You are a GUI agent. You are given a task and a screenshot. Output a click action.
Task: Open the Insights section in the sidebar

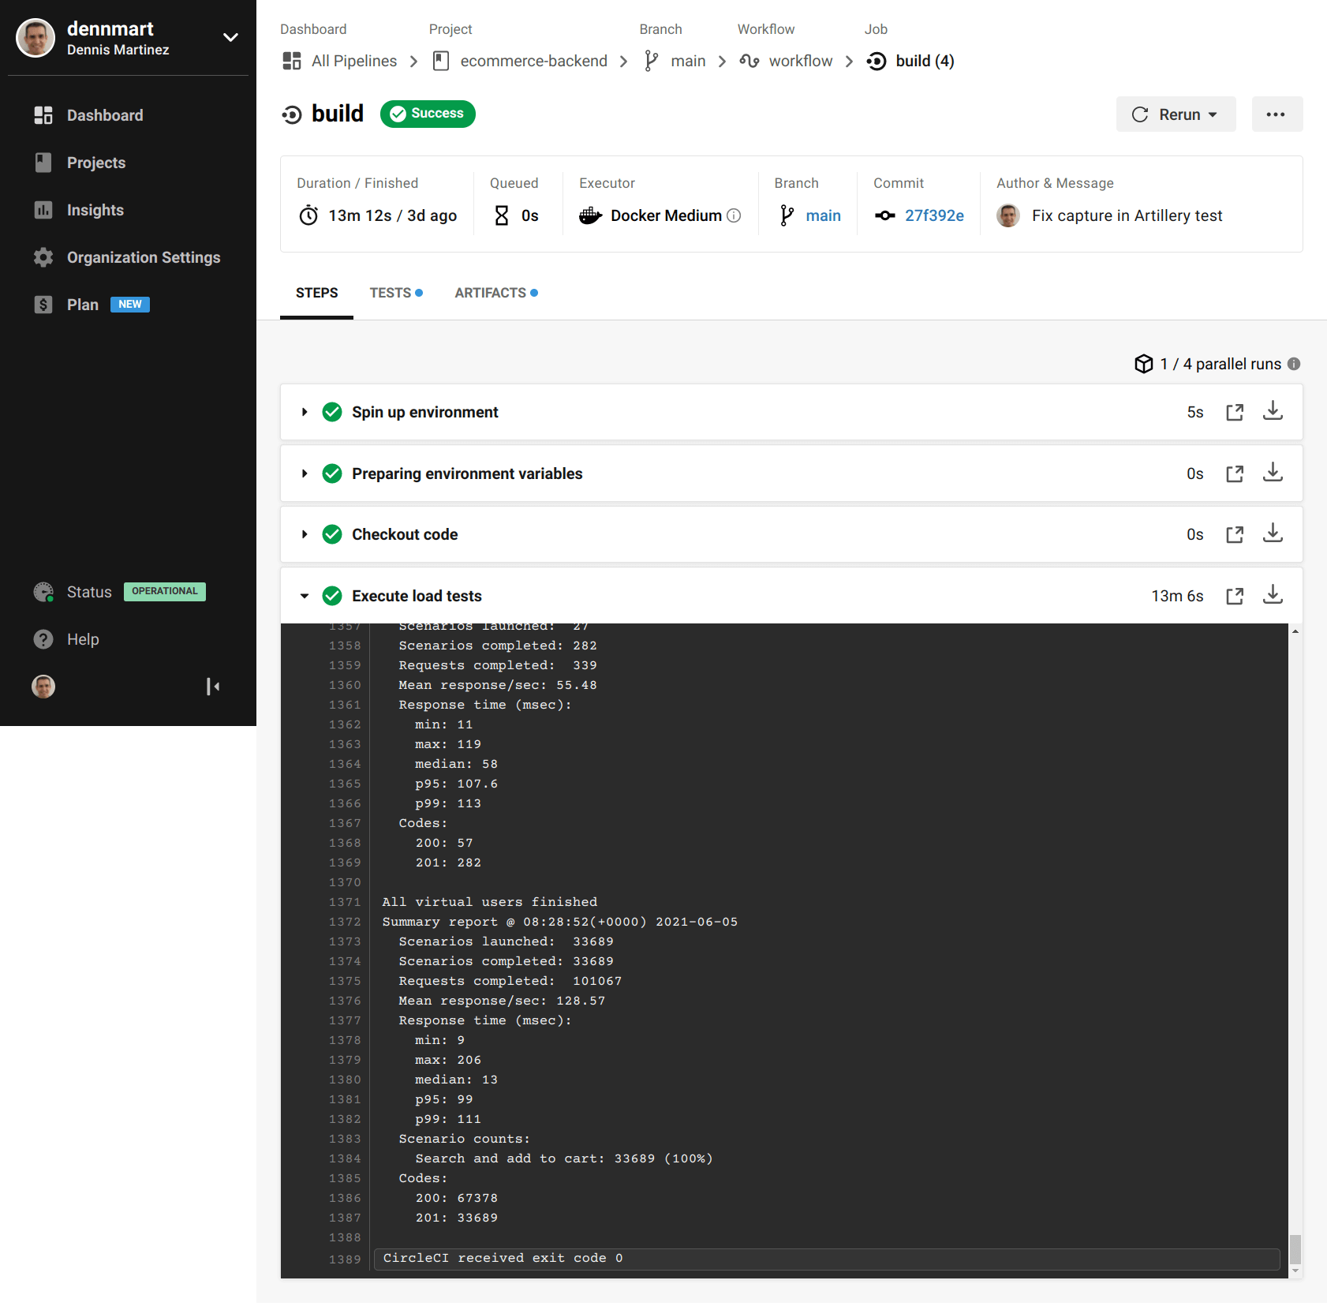click(95, 210)
